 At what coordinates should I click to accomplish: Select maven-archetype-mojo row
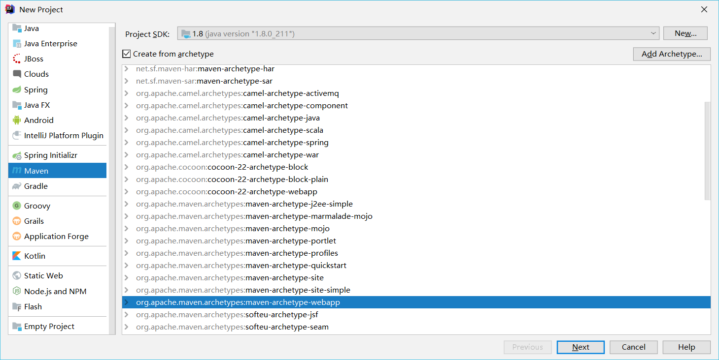pos(416,229)
